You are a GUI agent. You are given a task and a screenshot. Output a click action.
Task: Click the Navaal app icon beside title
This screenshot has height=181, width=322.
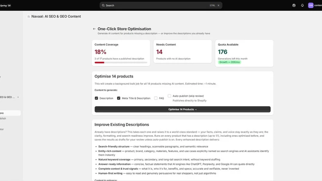pyautogui.click(x=29, y=16)
